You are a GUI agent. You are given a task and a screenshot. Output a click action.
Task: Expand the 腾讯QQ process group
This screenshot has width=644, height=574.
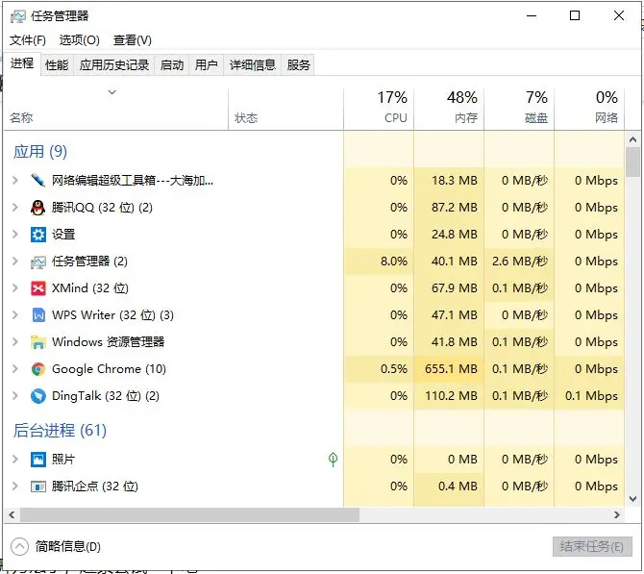tap(14, 208)
